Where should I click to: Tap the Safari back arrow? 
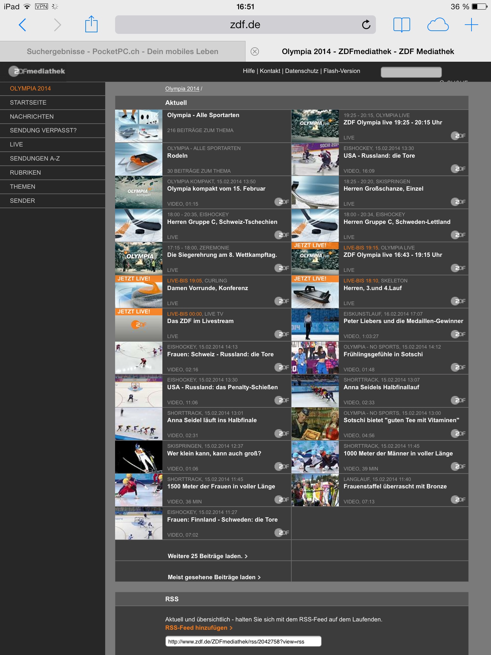(22, 25)
